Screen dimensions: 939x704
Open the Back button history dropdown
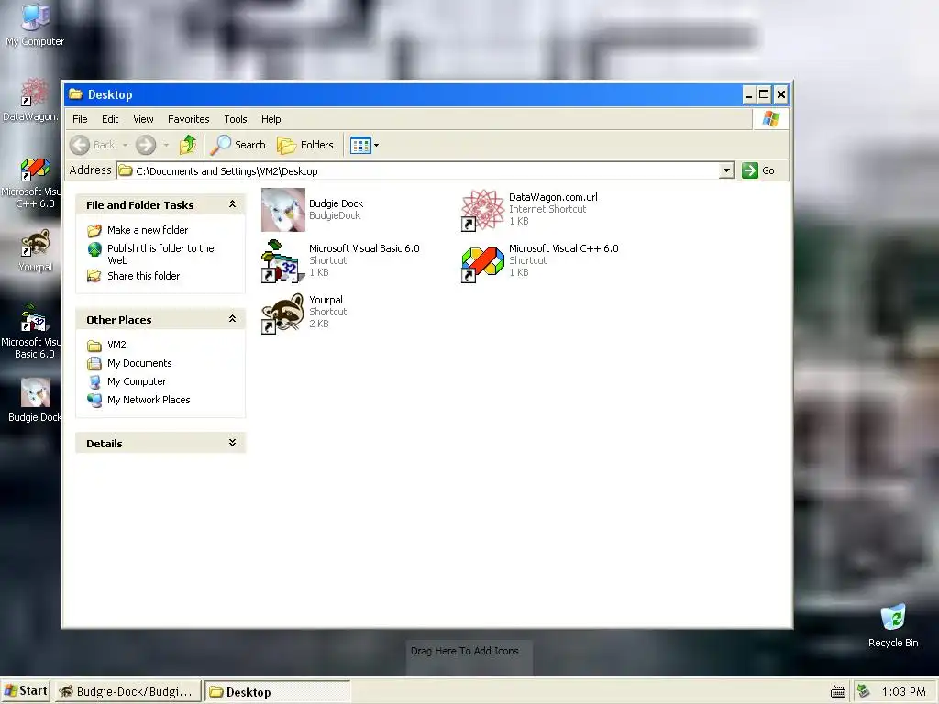(125, 145)
